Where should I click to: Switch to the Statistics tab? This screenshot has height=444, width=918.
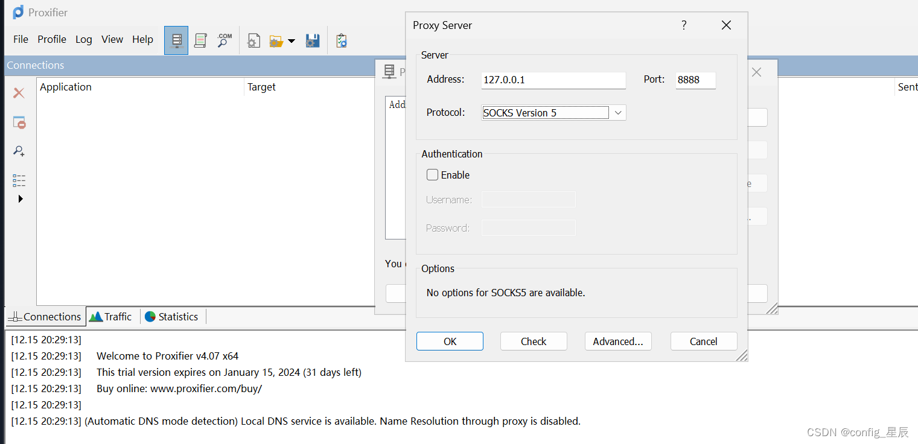[172, 317]
